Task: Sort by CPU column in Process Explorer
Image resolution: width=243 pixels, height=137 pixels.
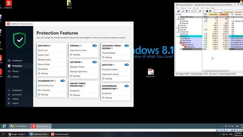Action: (x=205, y=14)
